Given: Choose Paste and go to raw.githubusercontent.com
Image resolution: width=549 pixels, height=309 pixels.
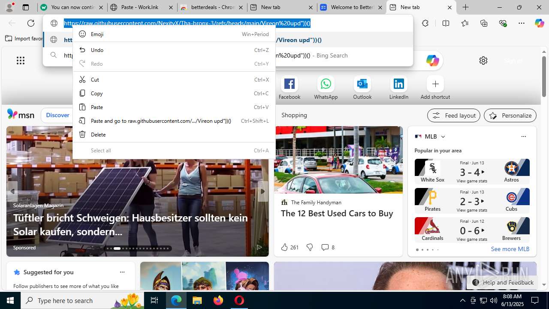Looking at the screenshot, I should [x=174, y=121].
